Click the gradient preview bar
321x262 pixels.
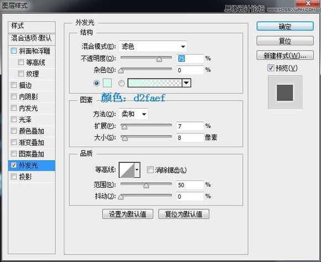pos(155,83)
